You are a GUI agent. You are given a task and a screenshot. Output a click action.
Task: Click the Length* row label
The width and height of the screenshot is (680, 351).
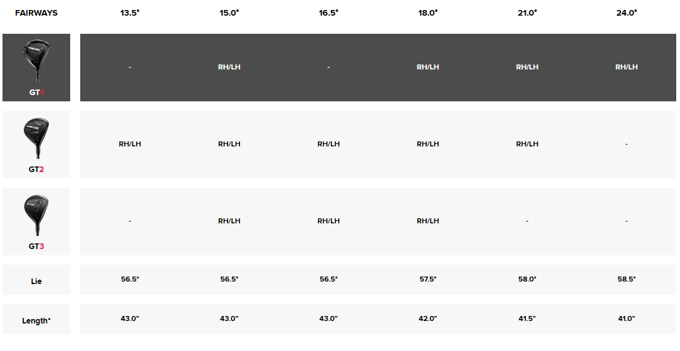(36, 321)
